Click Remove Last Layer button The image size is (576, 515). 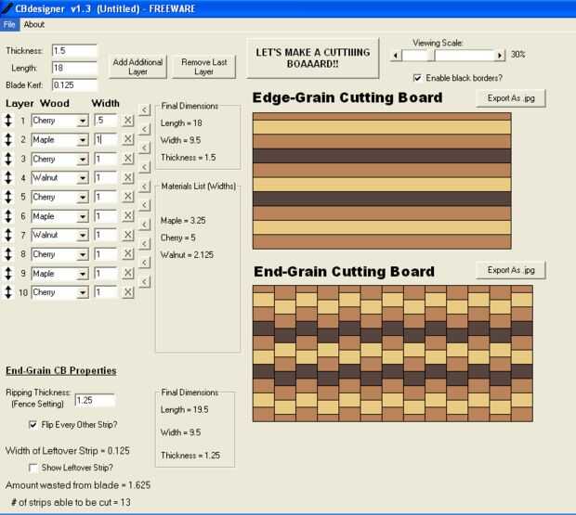(203, 67)
